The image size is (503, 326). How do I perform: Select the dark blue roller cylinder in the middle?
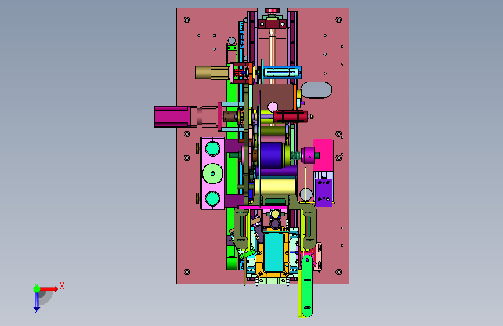coord(272,155)
